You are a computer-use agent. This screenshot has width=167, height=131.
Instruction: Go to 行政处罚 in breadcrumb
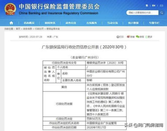39,29
